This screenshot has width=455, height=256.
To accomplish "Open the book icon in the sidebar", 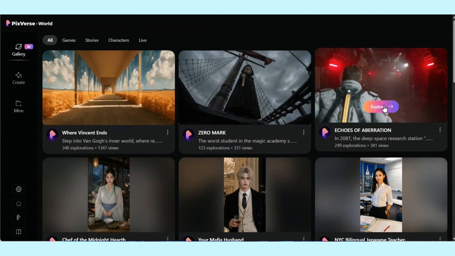I will 19,232.
